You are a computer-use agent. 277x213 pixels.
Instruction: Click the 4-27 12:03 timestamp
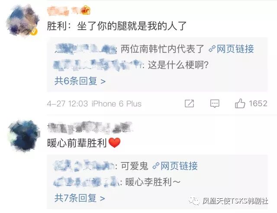68,104
